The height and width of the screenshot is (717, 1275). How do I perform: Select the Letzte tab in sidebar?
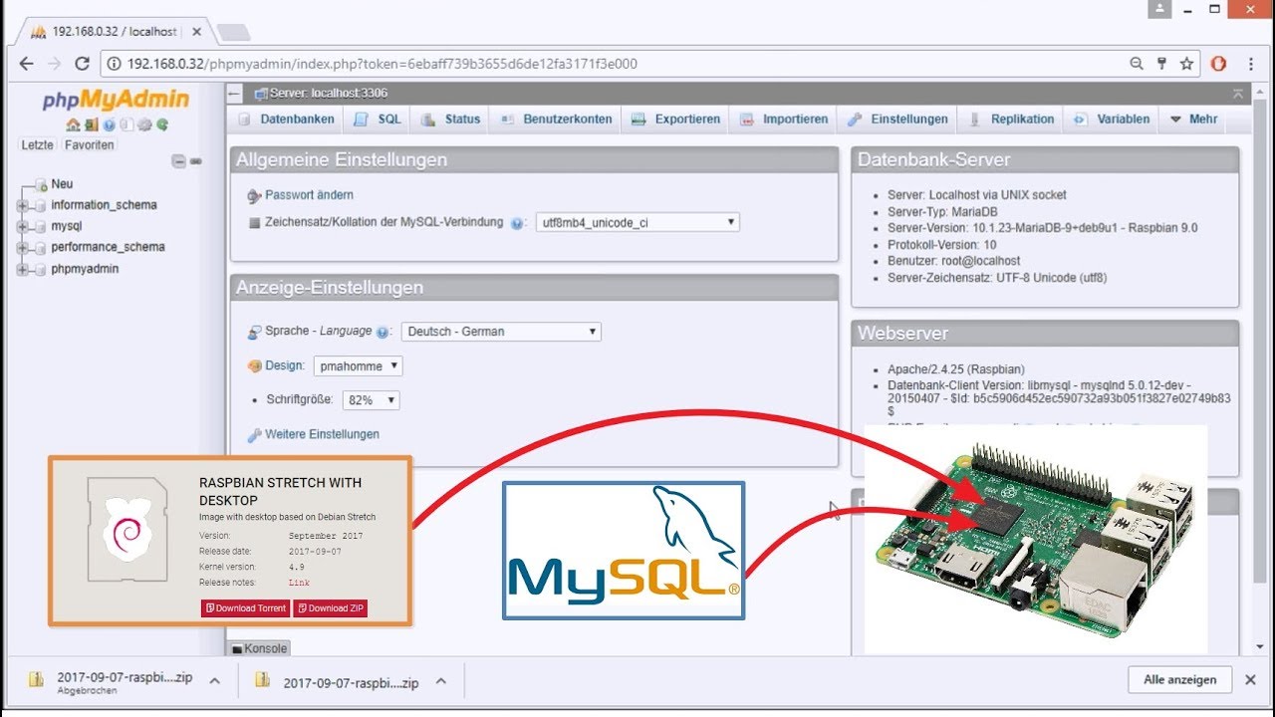click(38, 145)
